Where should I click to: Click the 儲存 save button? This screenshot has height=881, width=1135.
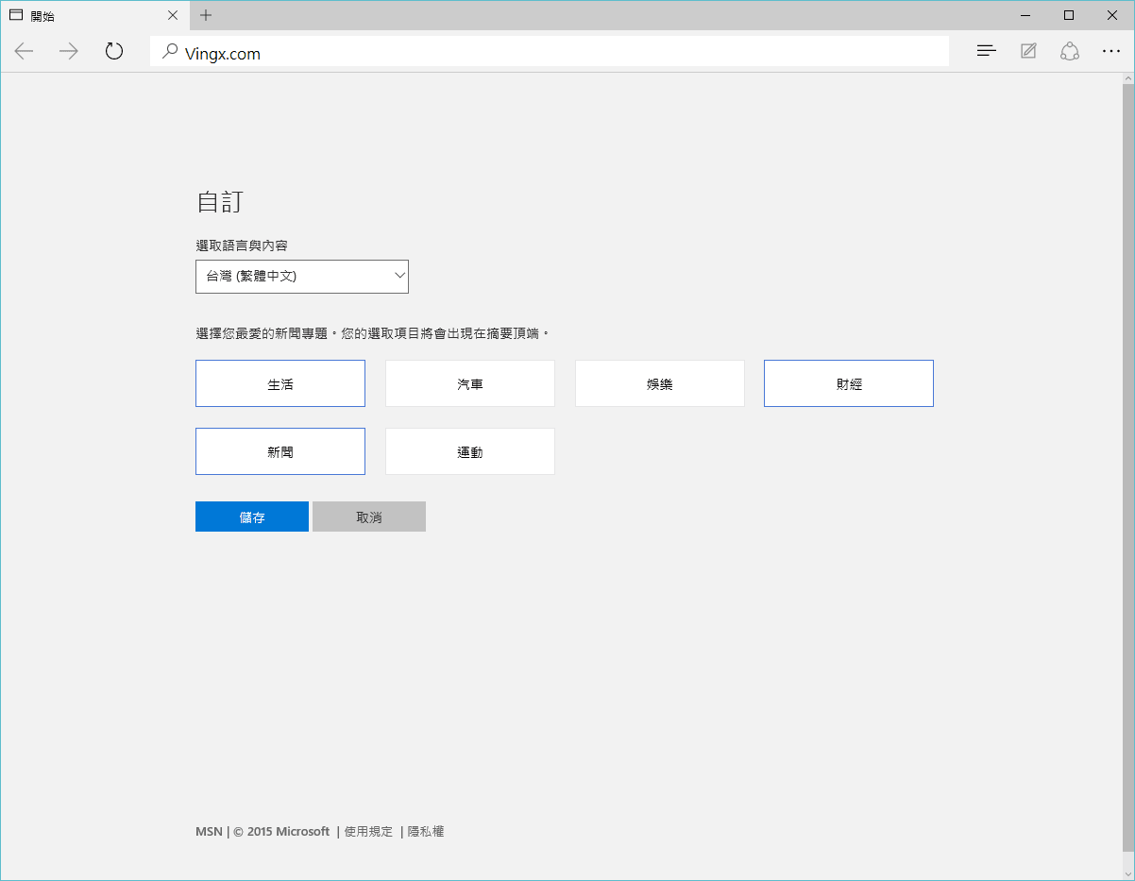pos(252,517)
